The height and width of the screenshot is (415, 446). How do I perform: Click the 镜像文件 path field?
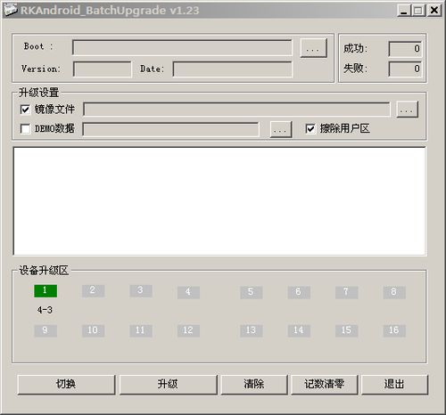click(x=236, y=110)
